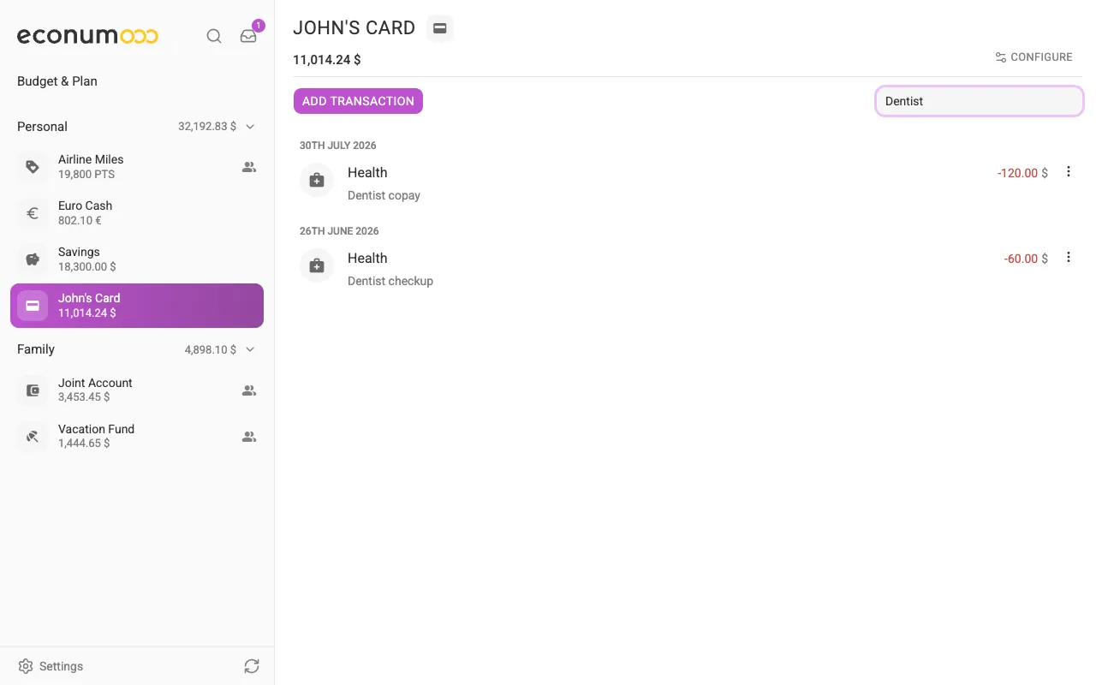Viewport: 1096px width, 685px height.
Task: Click the Savings piggy bank icon
Action: tap(33, 259)
